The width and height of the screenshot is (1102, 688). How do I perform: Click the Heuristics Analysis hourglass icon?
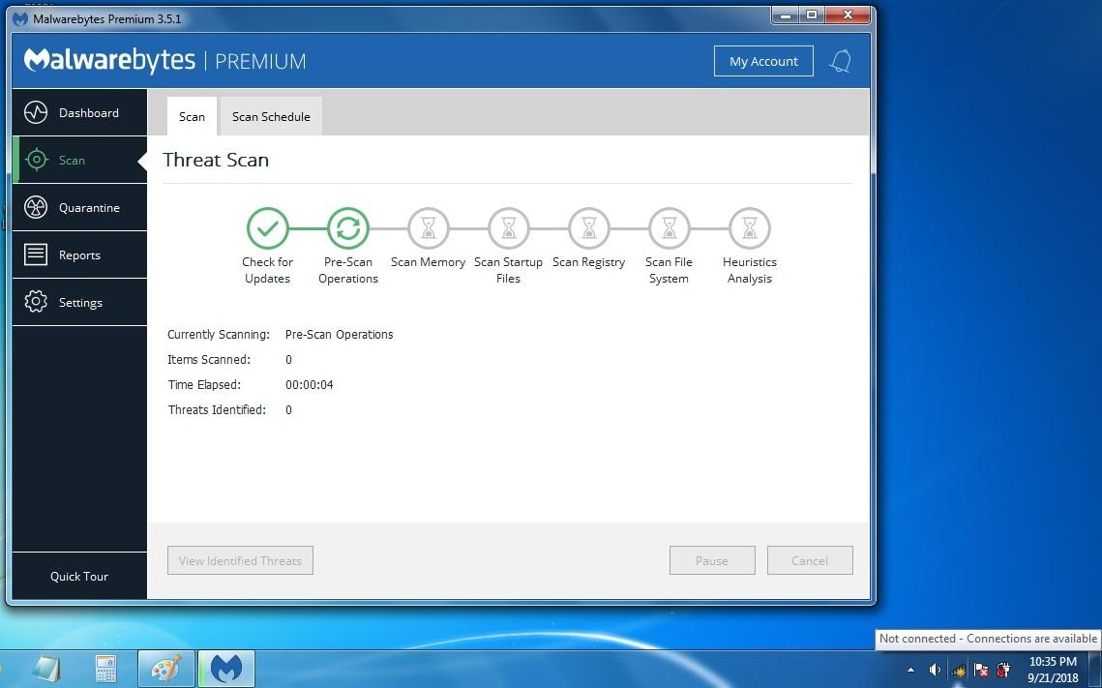coord(750,227)
